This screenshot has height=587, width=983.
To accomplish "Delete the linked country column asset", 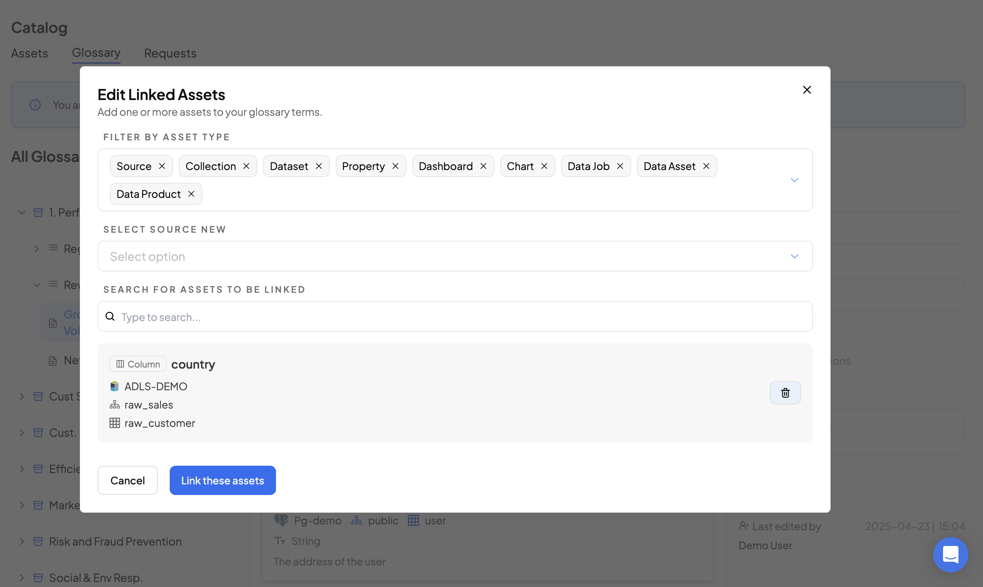I will coord(785,393).
